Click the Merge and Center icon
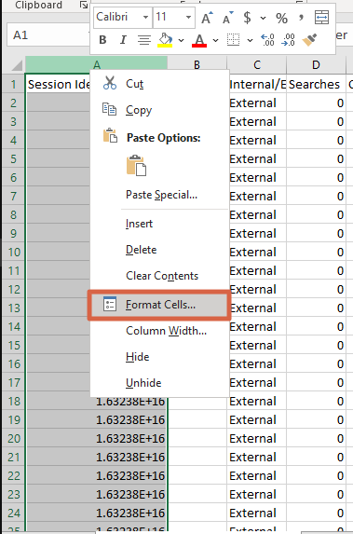Image resolution: width=353 pixels, height=534 pixels. tap(321, 18)
